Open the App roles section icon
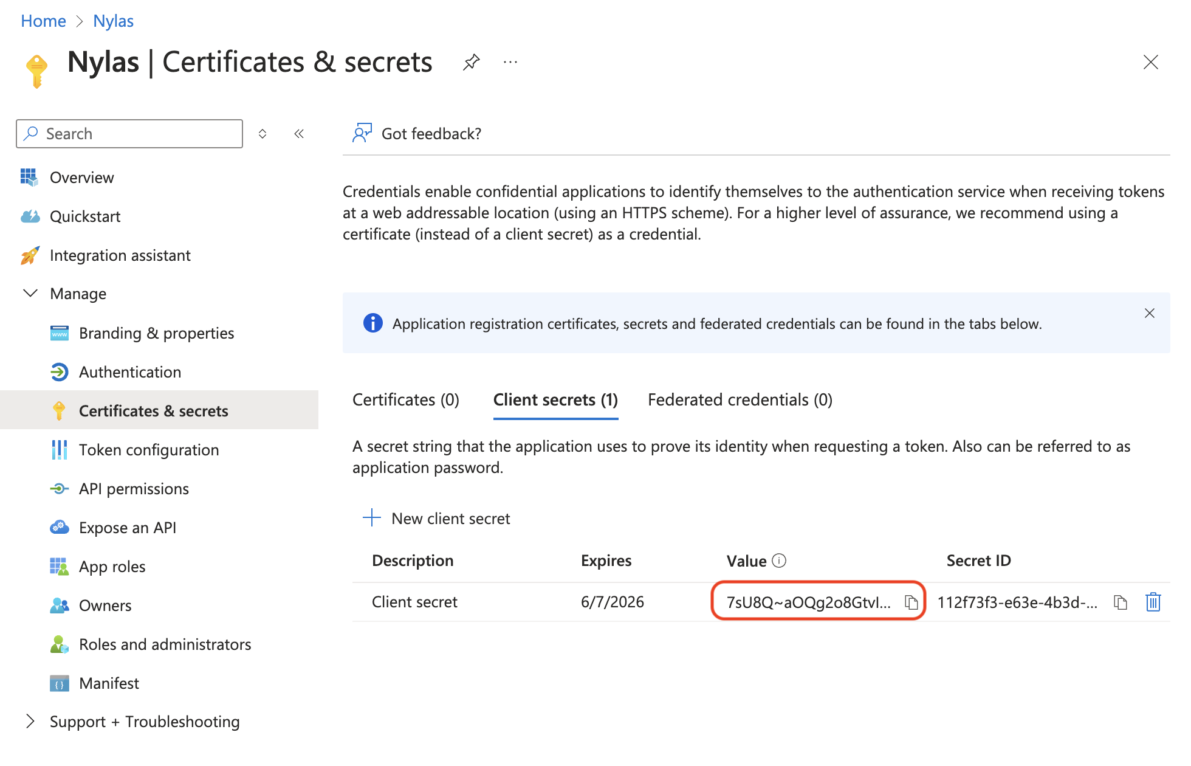The height and width of the screenshot is (766, 1191). (60, 567)
